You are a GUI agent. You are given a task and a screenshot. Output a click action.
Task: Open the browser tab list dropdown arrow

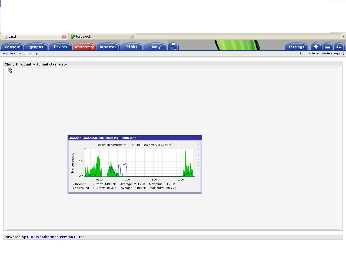pos(344,36)
